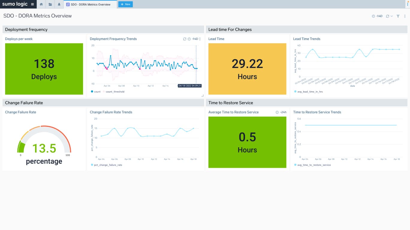The width and height of the screenshot is (410, 230).
Task: Open the hamburger menu beside Sumo Logic logo
Action: 32,4
